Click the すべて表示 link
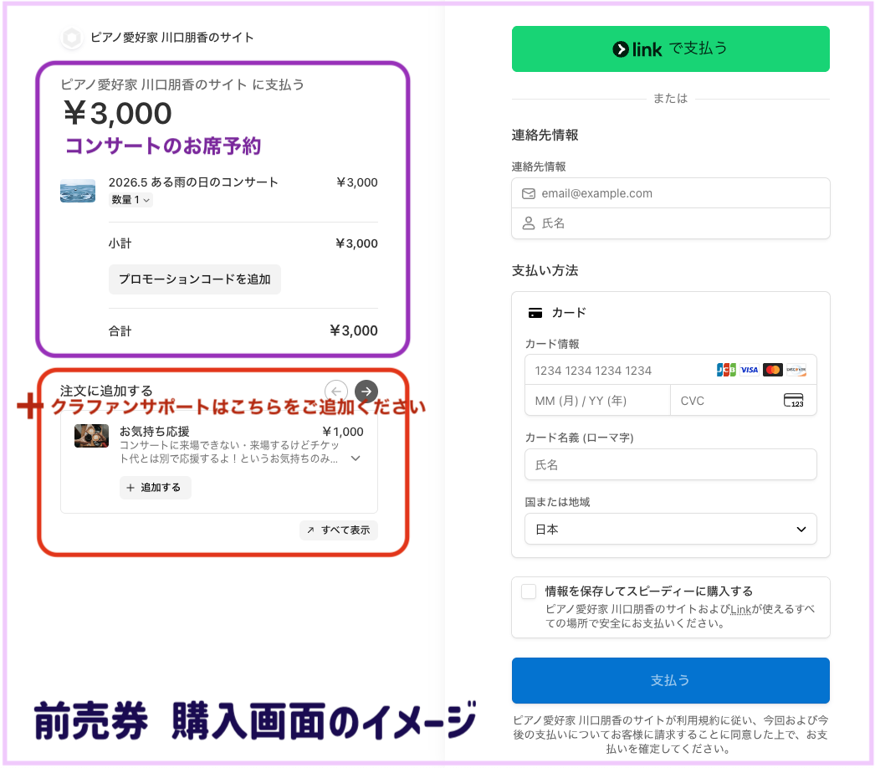The image size is (875, 768). coord(339,530)
